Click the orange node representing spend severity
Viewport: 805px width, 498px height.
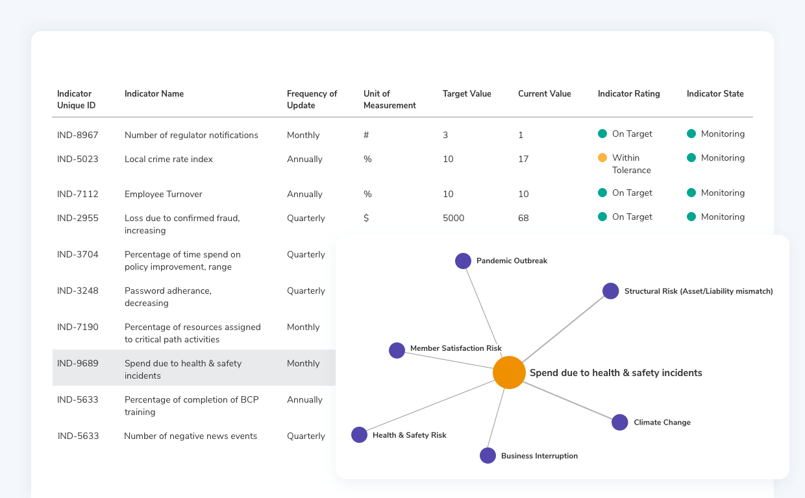click(509, 372)
